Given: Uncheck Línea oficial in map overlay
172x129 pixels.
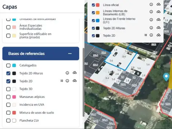Looking at the screenshot, I should pos(93,5).
